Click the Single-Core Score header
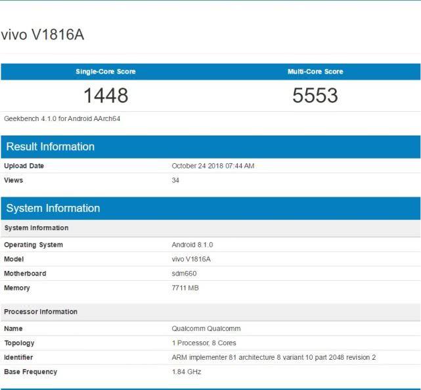Image resolution: width=421 pixels, height=390 pixels. click(106, 72)
